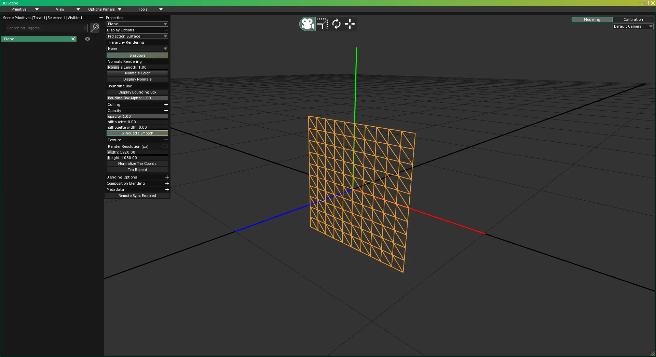Expand the Culling section
Screen dimensions: 656x357
click(166, 104)
